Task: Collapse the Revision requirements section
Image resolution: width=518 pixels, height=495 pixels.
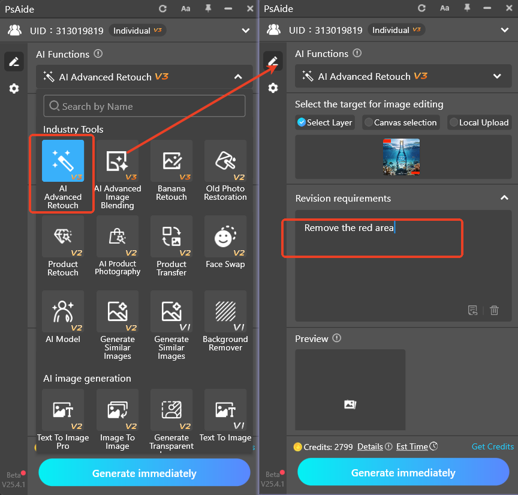Action: [504, 198]
